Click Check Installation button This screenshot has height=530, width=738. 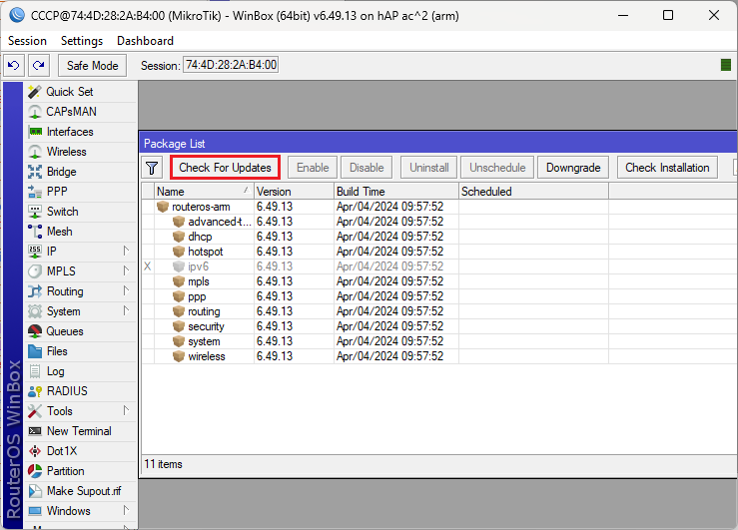coord(667,168)
